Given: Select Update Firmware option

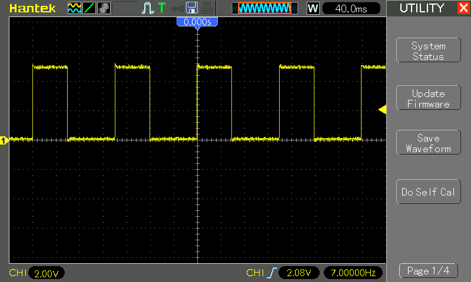Looking at the screenshot, I should coord(429,98).
